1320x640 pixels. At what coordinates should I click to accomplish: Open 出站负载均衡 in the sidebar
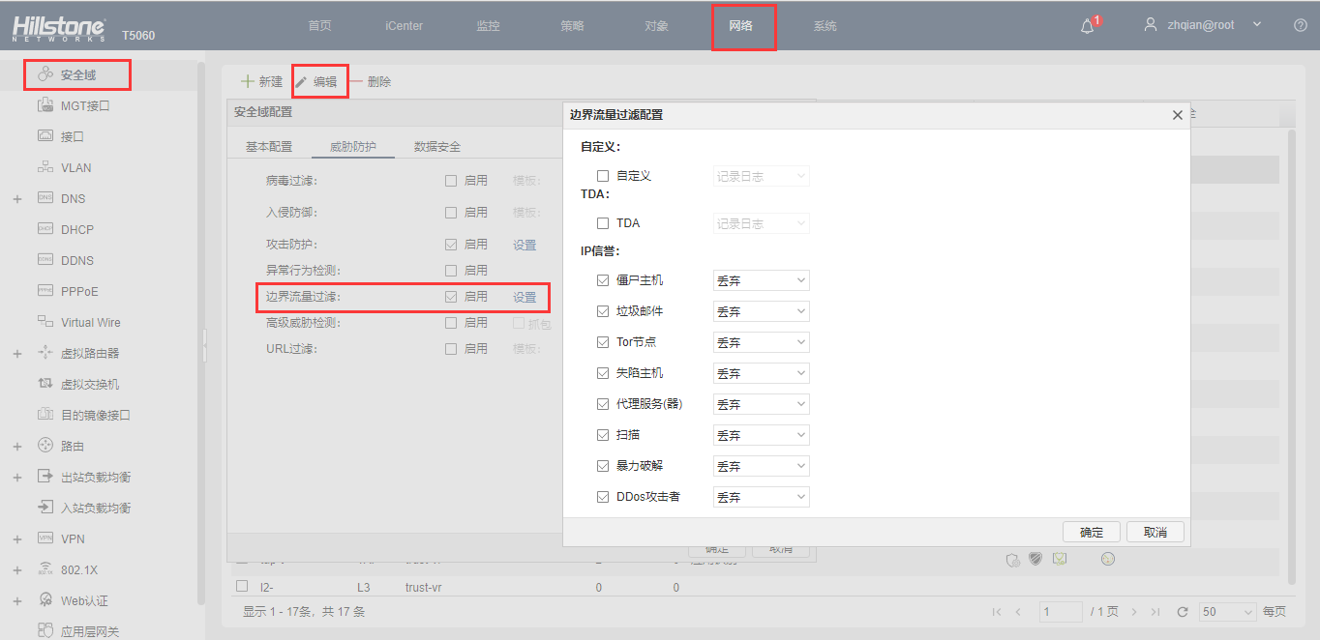click(95, 477)
